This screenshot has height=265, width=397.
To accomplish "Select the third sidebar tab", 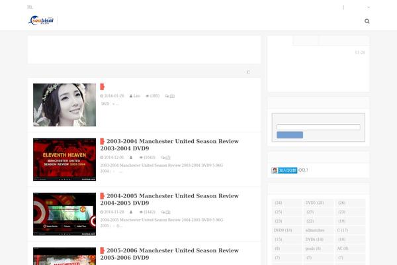I will pos(343,40).
